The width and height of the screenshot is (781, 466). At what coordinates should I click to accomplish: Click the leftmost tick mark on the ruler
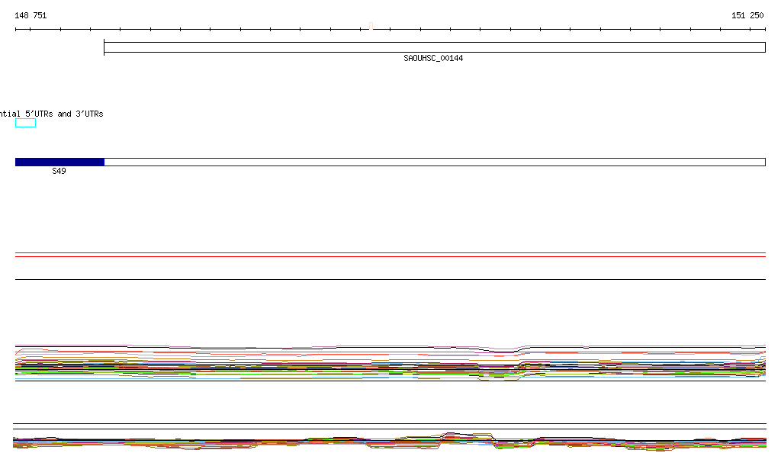coord(16,30)
